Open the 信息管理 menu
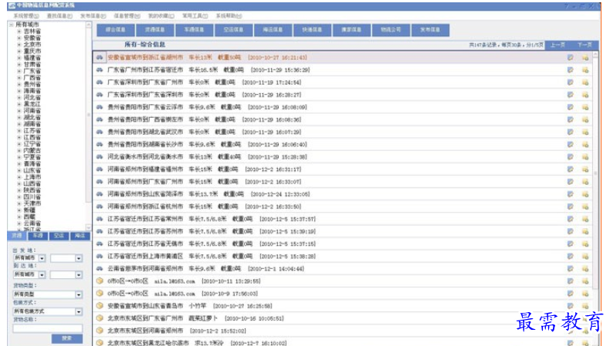This screenshot has height=346, width=610. (x=127, y=16)
